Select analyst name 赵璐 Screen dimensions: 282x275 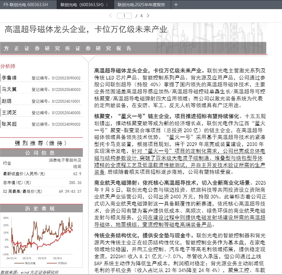(7, 101)
